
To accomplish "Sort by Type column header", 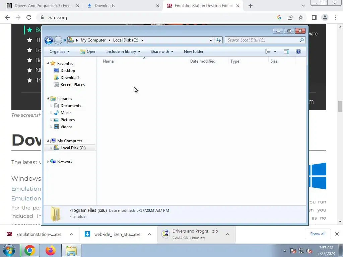I will (x=248, y=61).
